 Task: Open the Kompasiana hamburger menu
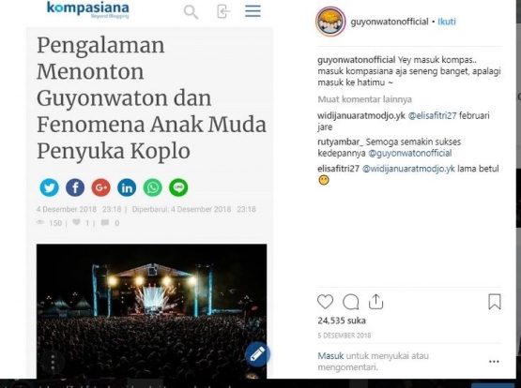pyautogui.click(x=253, y=11)
